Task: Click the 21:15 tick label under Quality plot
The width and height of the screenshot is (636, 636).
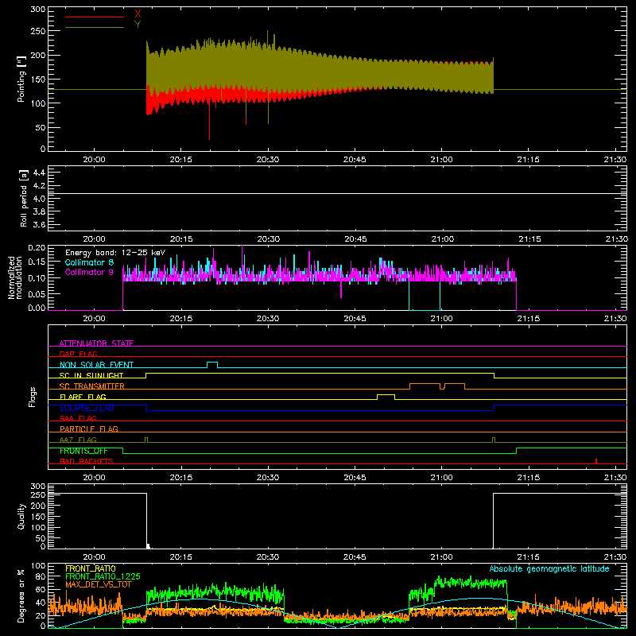Action: 529,557
